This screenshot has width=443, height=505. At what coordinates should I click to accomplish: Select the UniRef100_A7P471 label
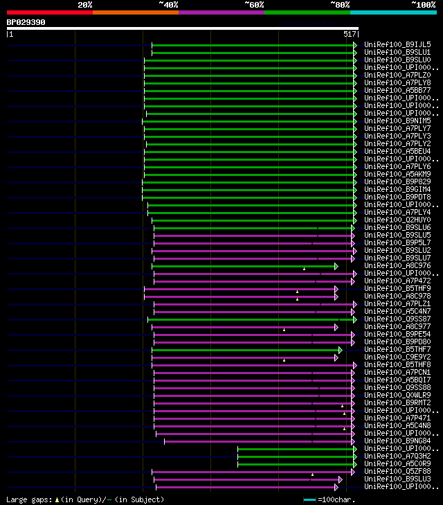(397, 418)
